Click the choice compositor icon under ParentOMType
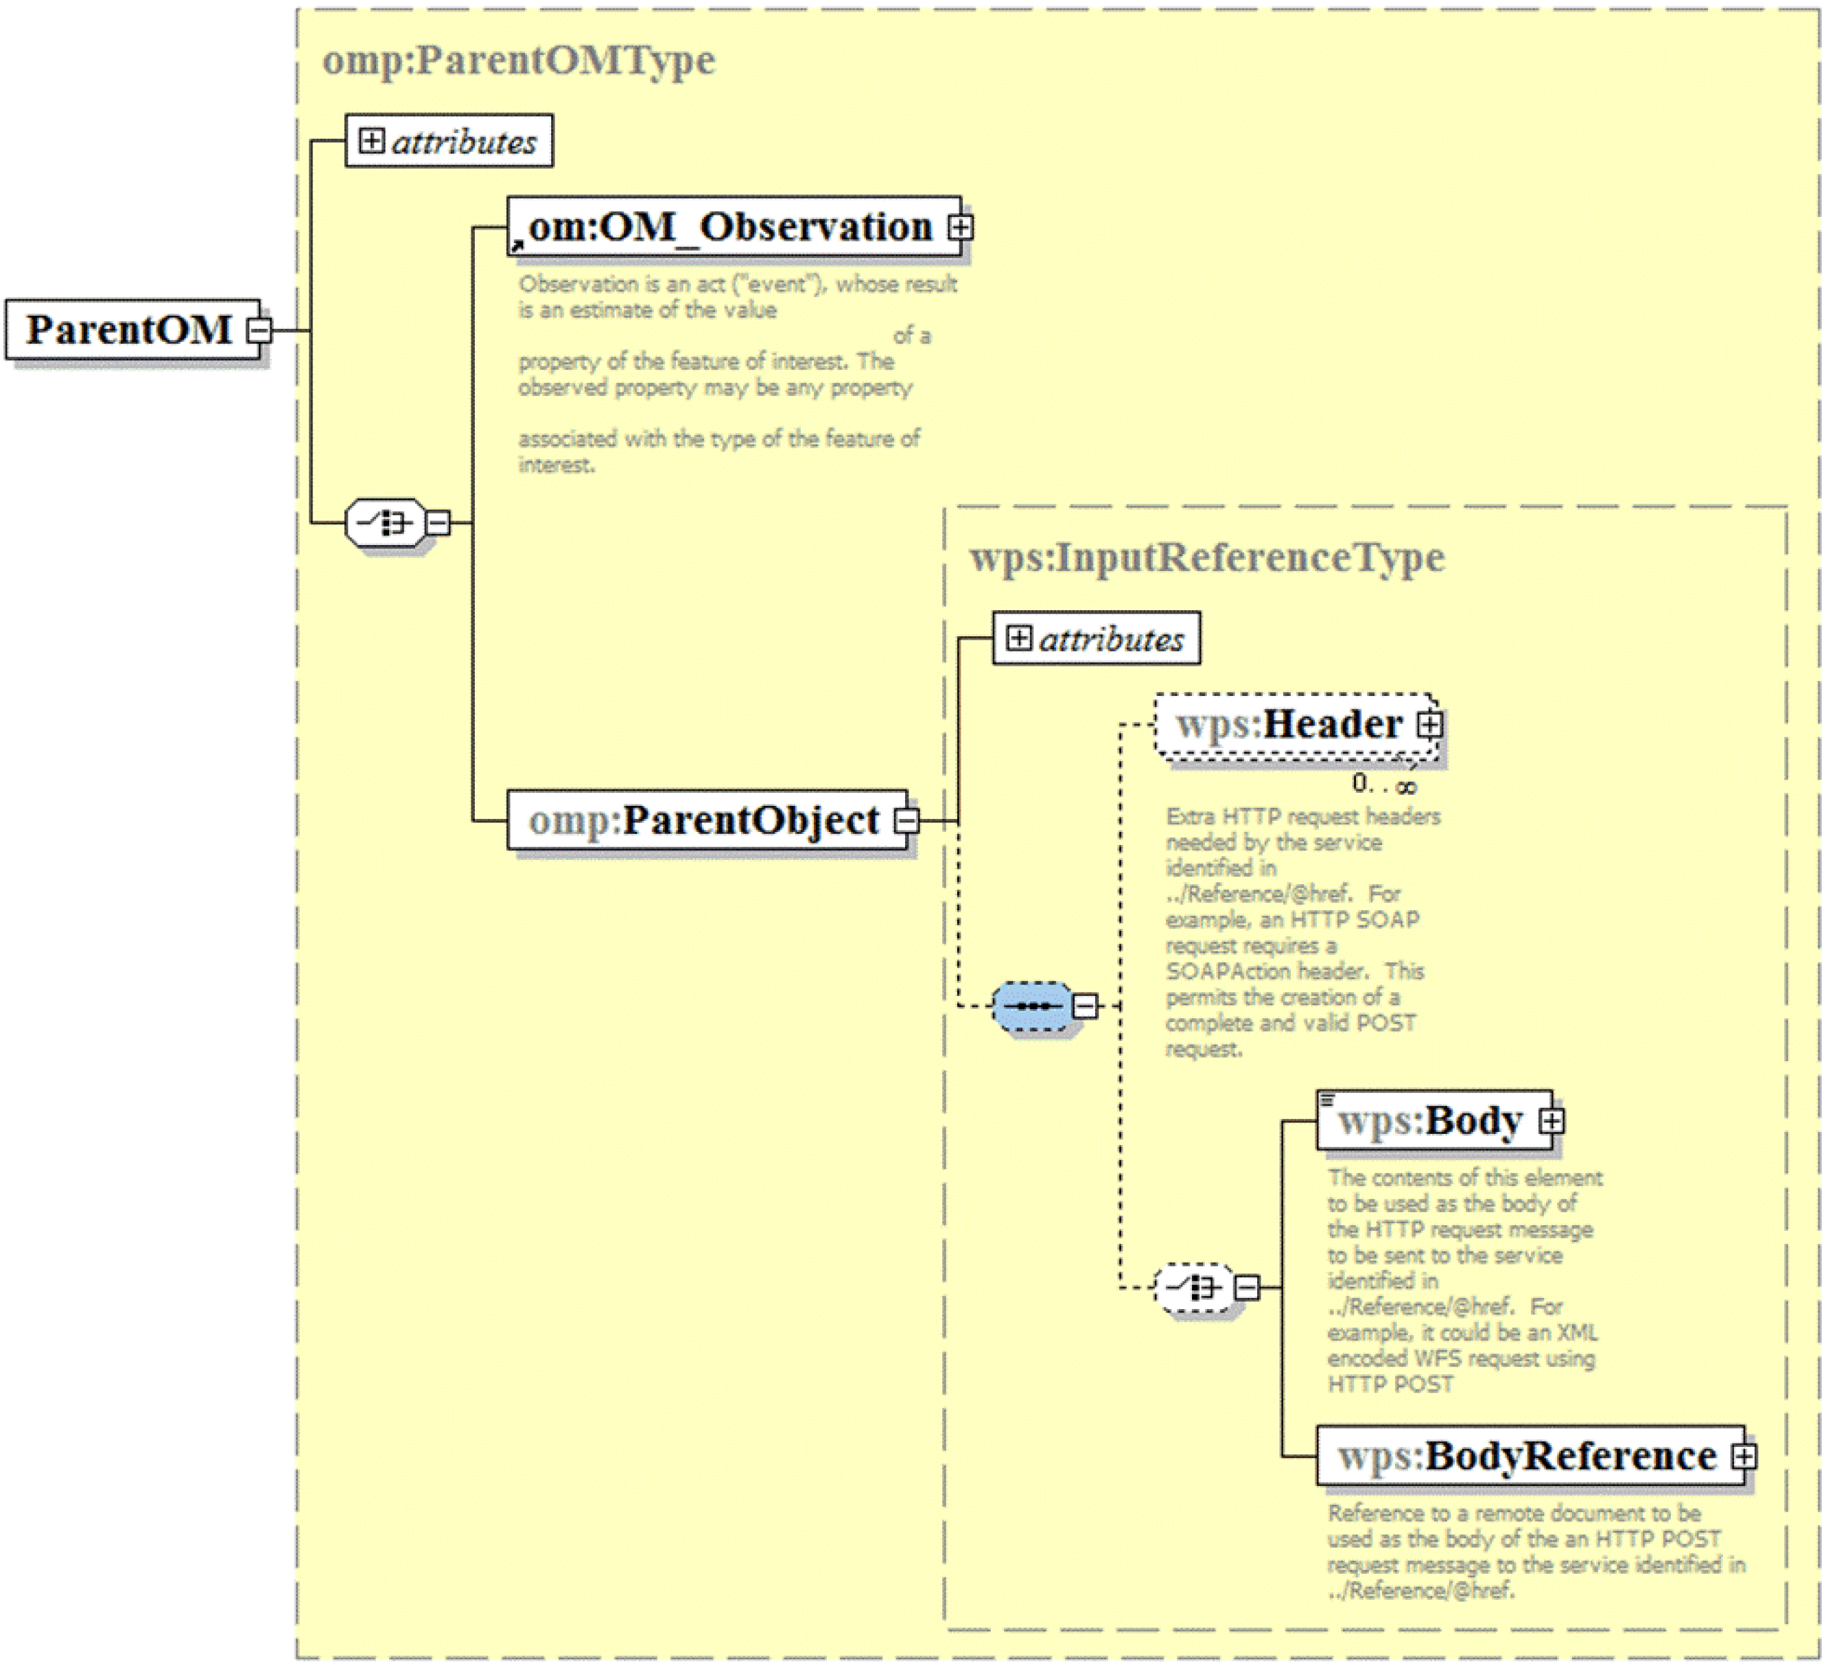 386,523
